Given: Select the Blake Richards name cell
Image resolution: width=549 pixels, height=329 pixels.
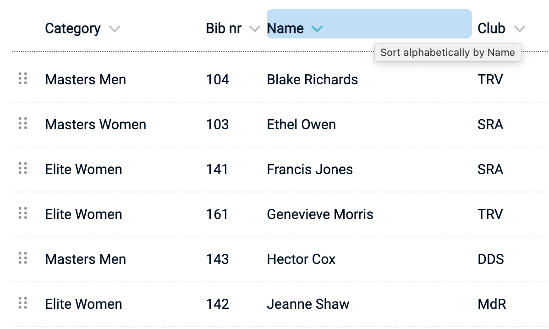Looking at the screenshot, I should tap(312, 80).
